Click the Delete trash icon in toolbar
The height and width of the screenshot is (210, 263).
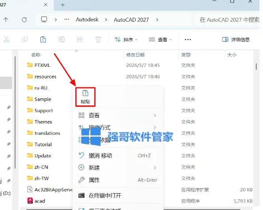[x=98, y=40]
